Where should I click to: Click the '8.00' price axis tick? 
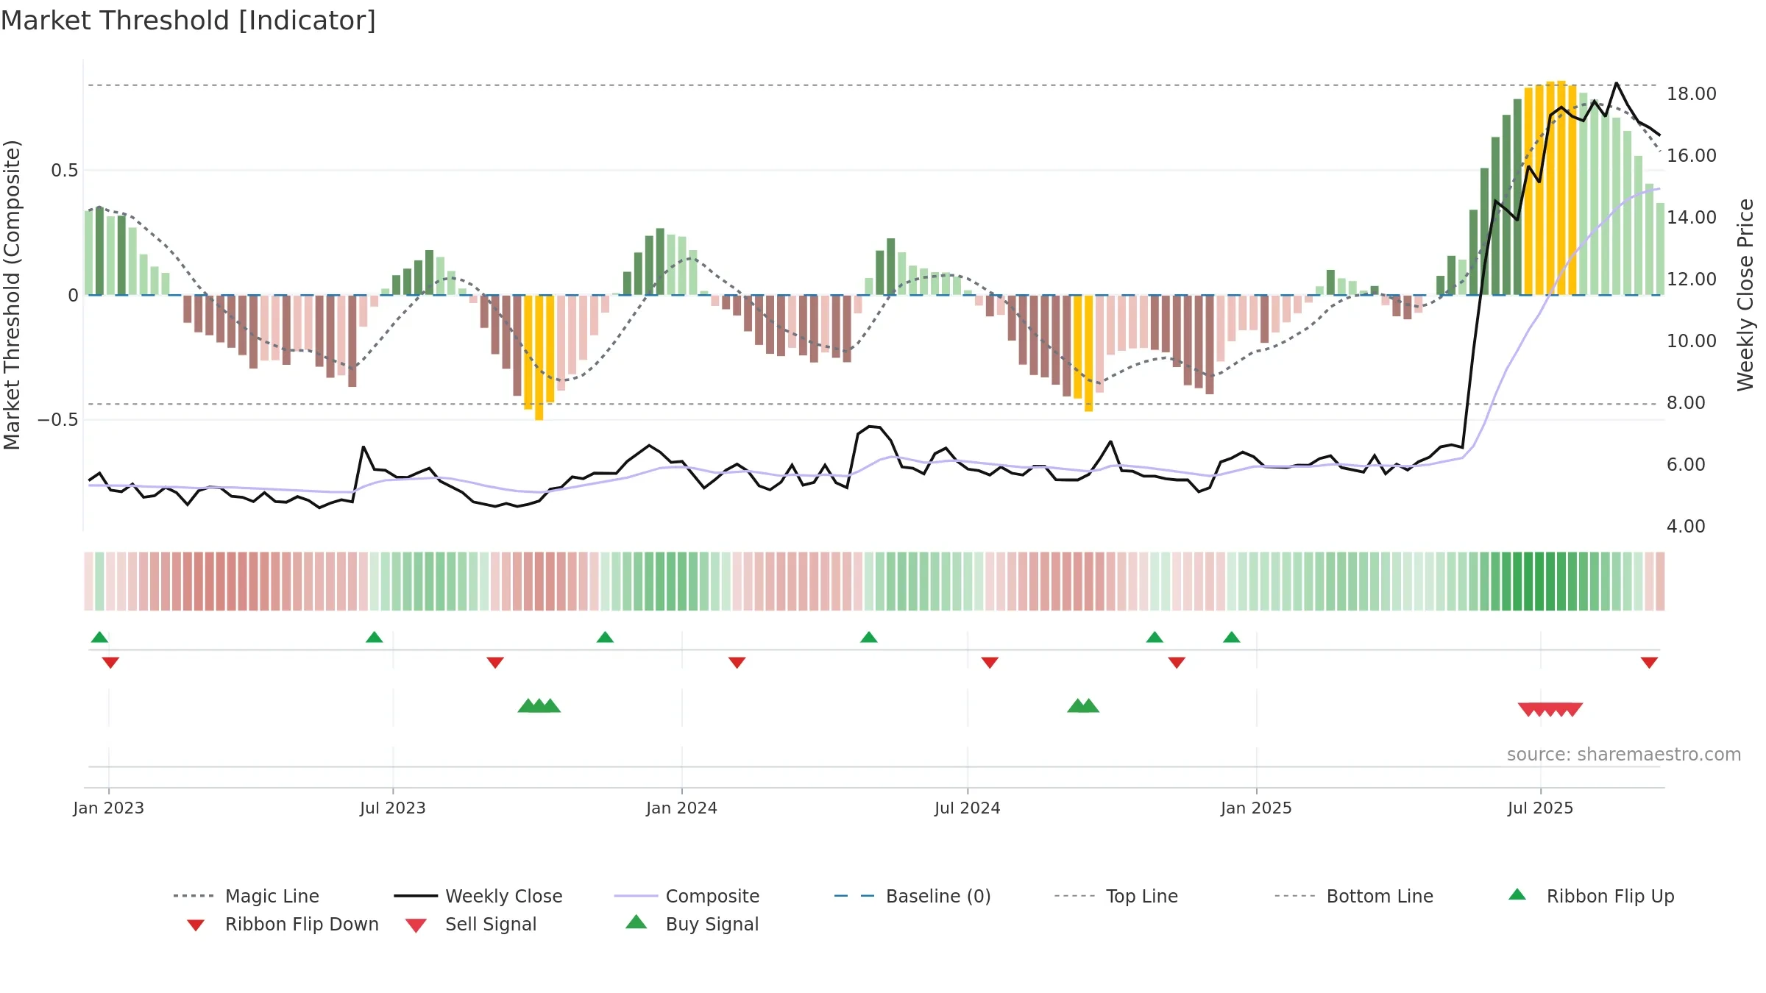(x=1686, y=403)
